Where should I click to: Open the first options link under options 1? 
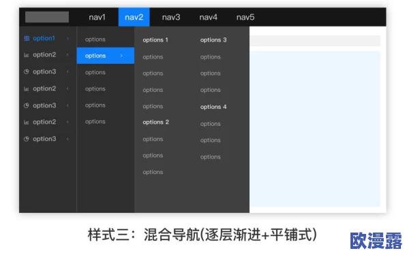click(153, 57)
